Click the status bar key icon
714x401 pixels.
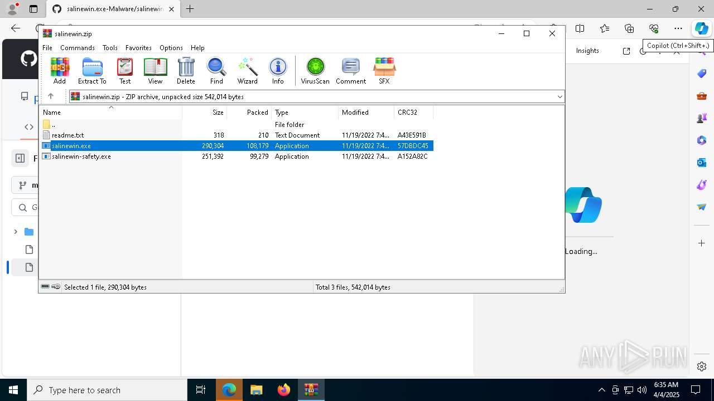coord(56,287)
